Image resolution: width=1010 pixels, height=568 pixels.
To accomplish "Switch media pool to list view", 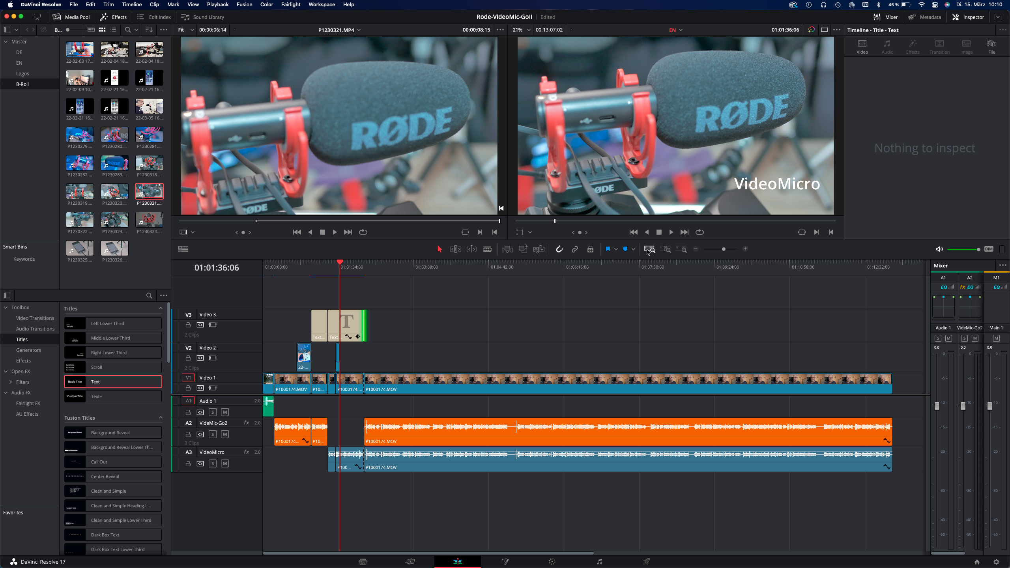I will point(113,30).
